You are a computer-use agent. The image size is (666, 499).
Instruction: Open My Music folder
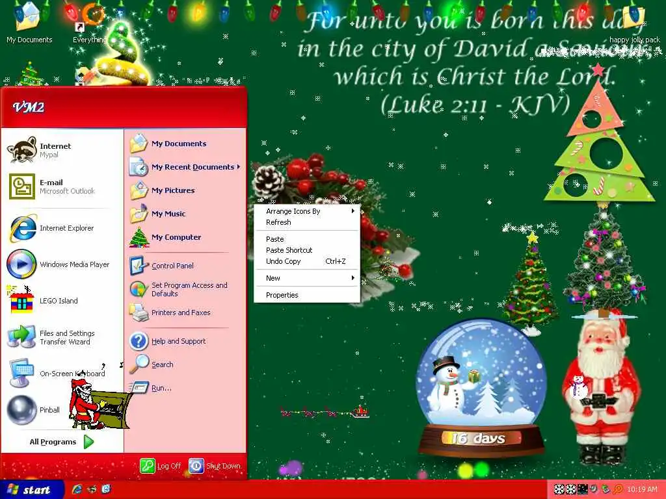click(x=185, y=214)
